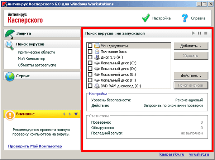Collapse the Внимание panel with blue triangle
The height and width of the screenshot is (160, 215).
coord(76,114)
